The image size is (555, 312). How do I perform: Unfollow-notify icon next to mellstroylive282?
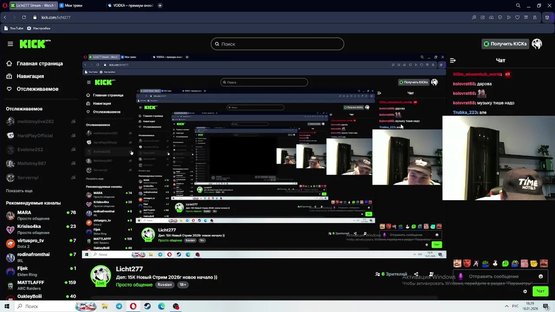pyautogui.click(x=73, y=122)
